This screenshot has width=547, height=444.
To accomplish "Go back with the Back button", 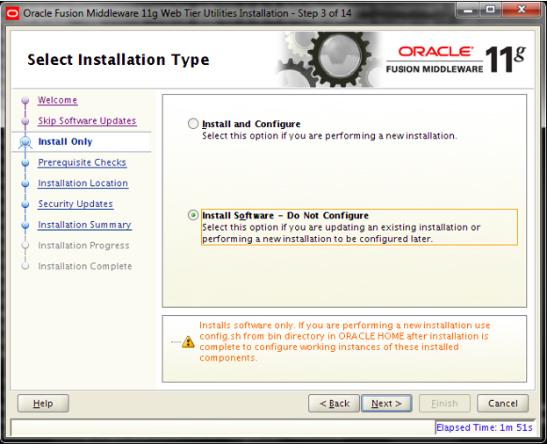I will click(x=334, y=404).
